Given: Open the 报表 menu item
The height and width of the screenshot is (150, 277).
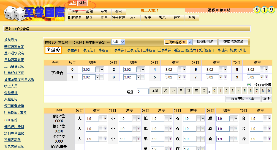Looking at the screenshot, I should [148, 18].
